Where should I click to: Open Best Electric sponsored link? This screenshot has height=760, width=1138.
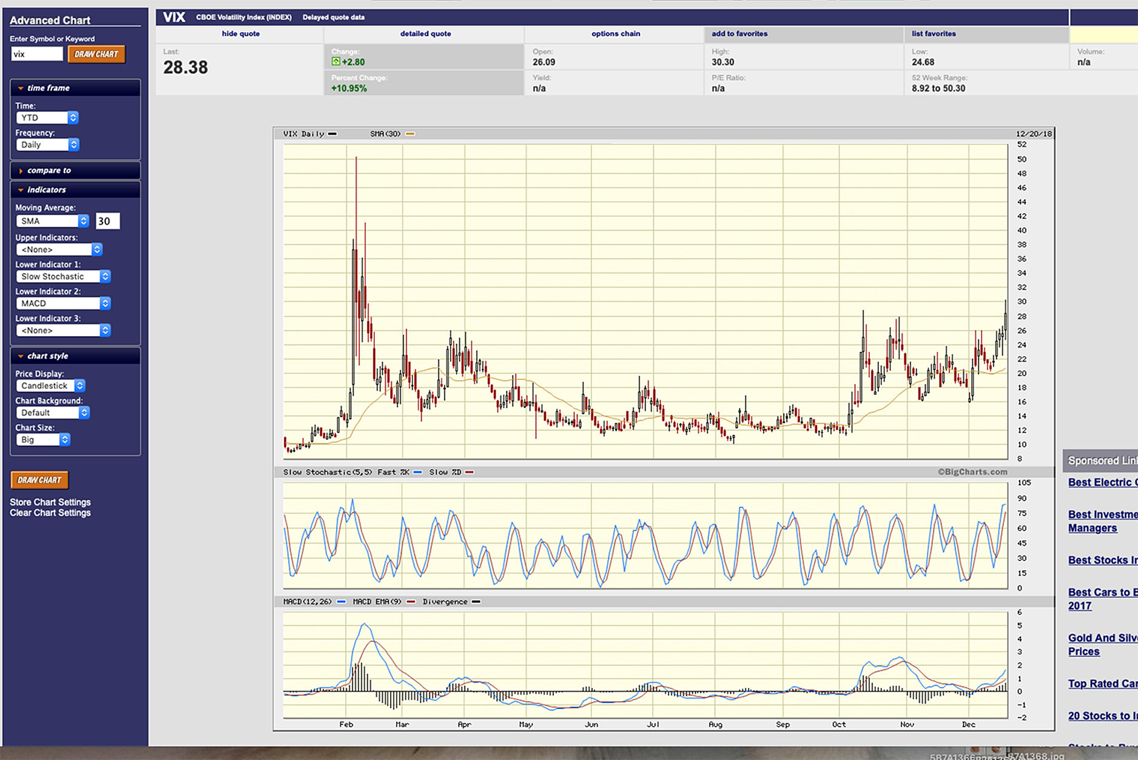(1103, 483)
